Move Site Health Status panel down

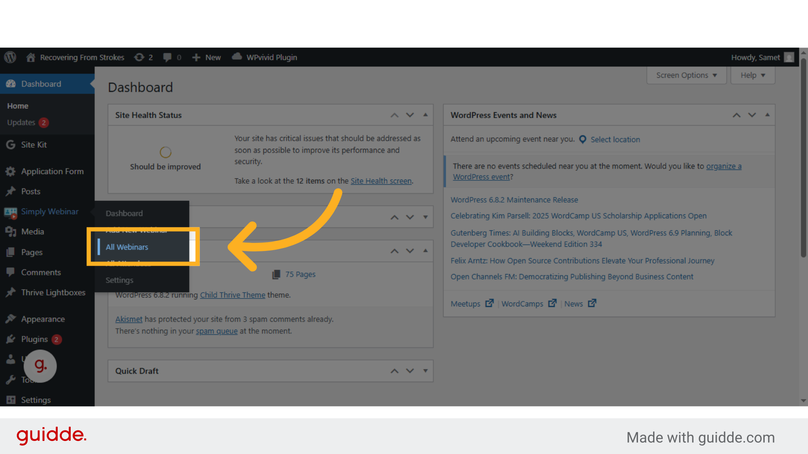410,115
